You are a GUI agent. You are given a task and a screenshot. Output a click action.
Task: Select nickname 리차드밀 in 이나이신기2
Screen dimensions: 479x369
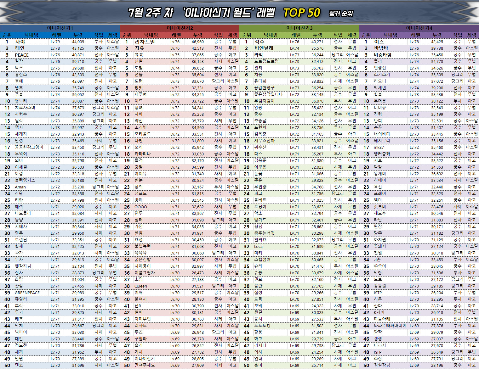pyautogui.click(x=145, y=42)
